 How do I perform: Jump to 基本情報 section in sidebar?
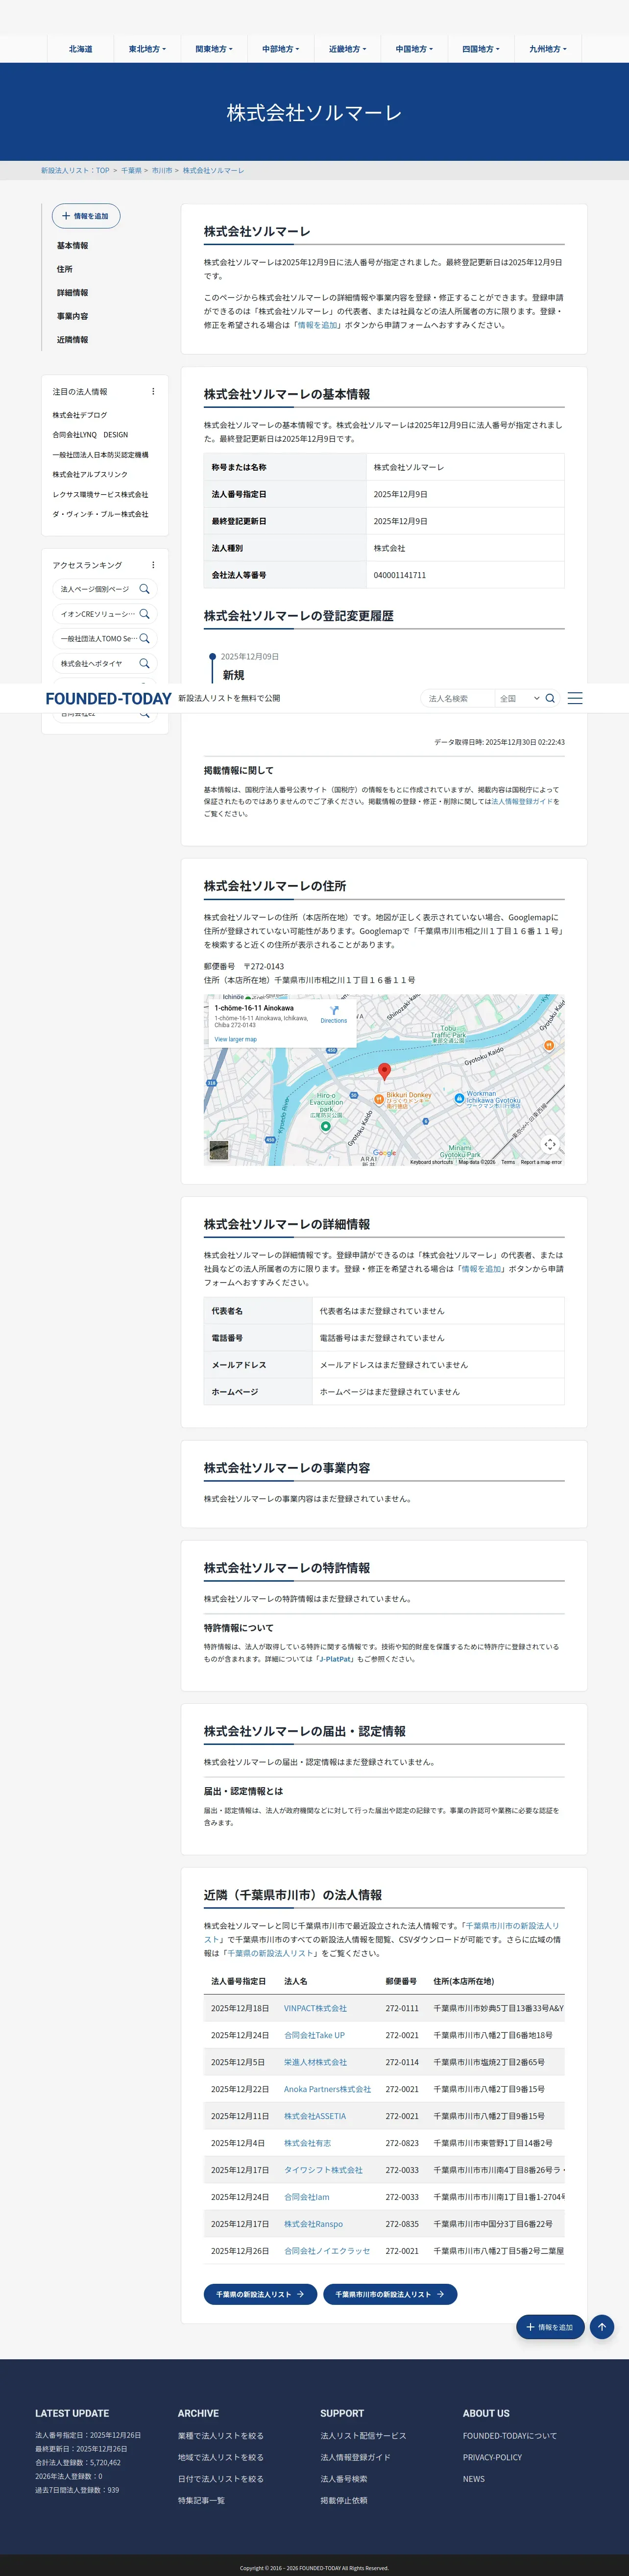click(x=72, y=246)
